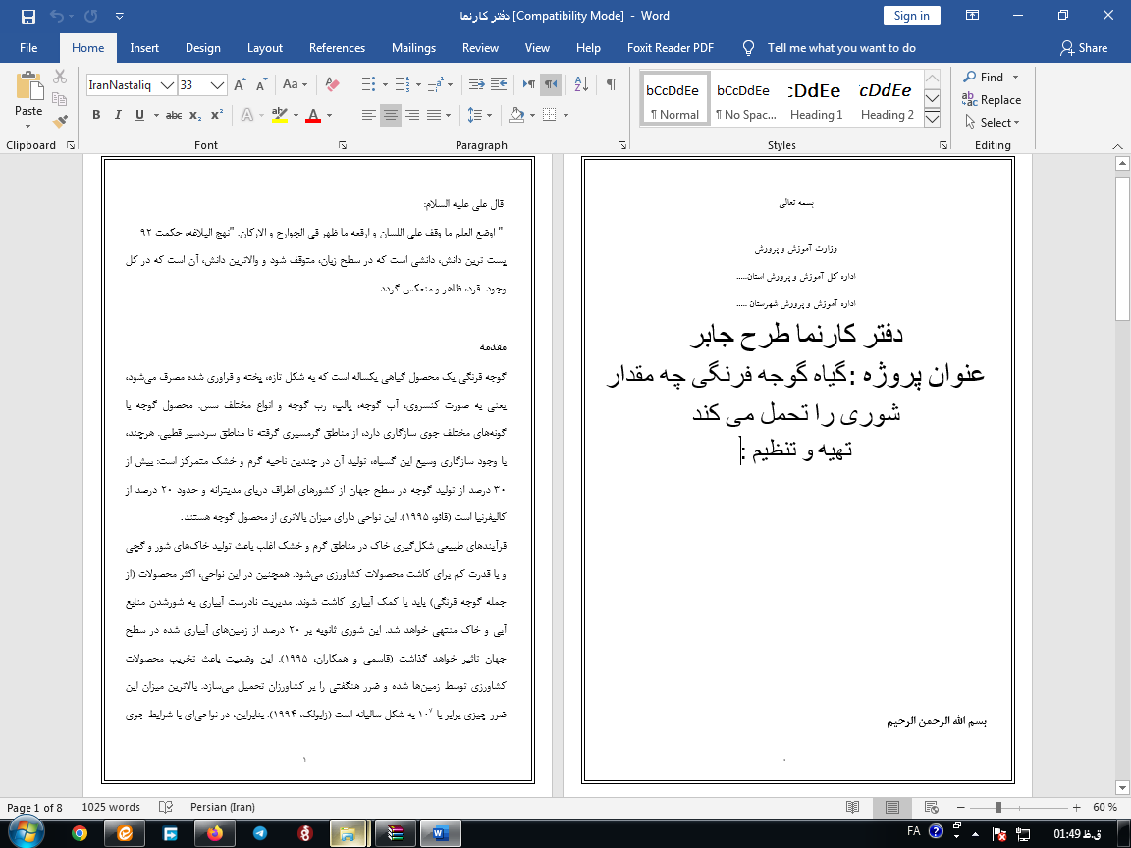The width and height of the screenshot is (1131, 848).
Task: Apply the red font color swatch
Action: pos(313,115)
